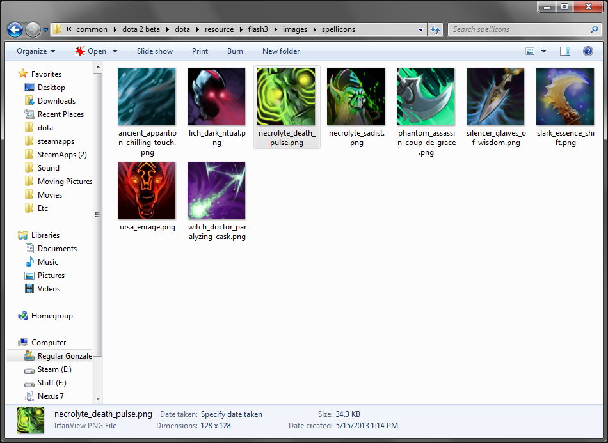Open the recent locations dropdown arrow
The width and height of the screenshot is (608, 443).
point(45,30)
